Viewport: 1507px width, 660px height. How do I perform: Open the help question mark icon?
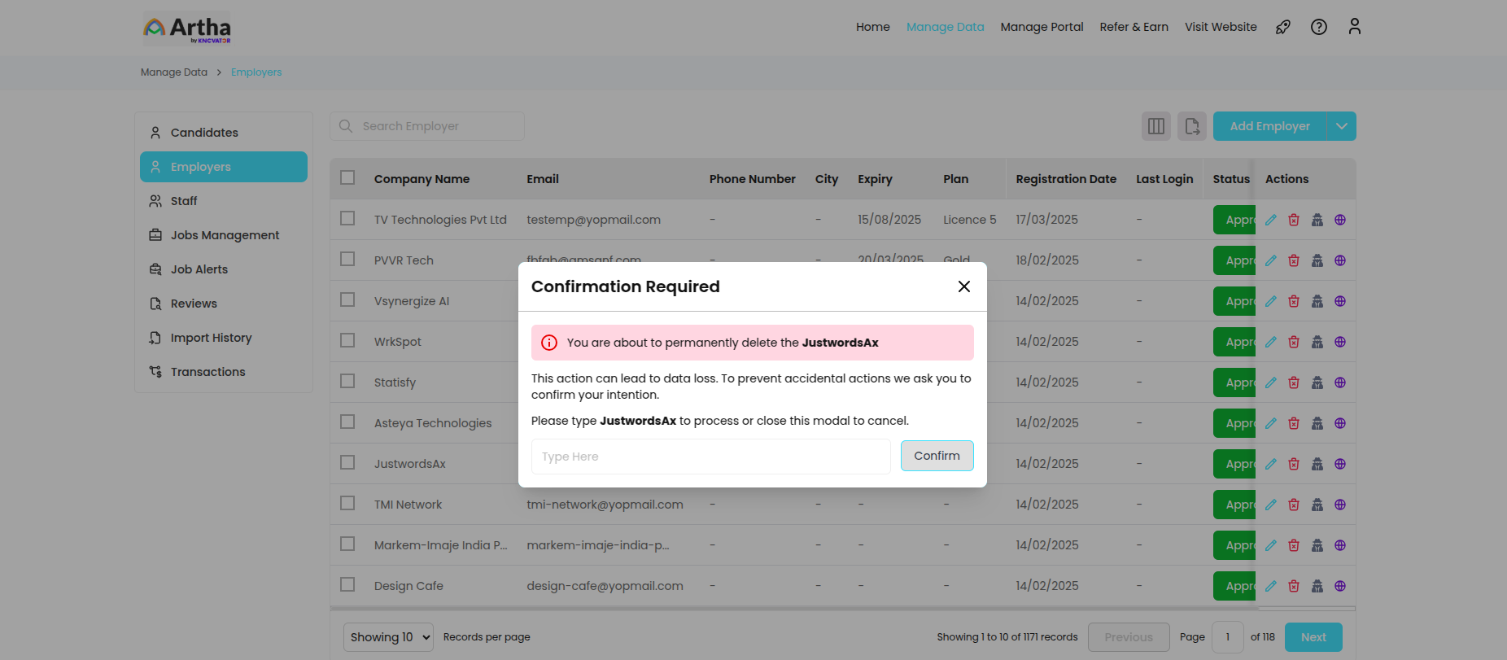coord(1319,27)
